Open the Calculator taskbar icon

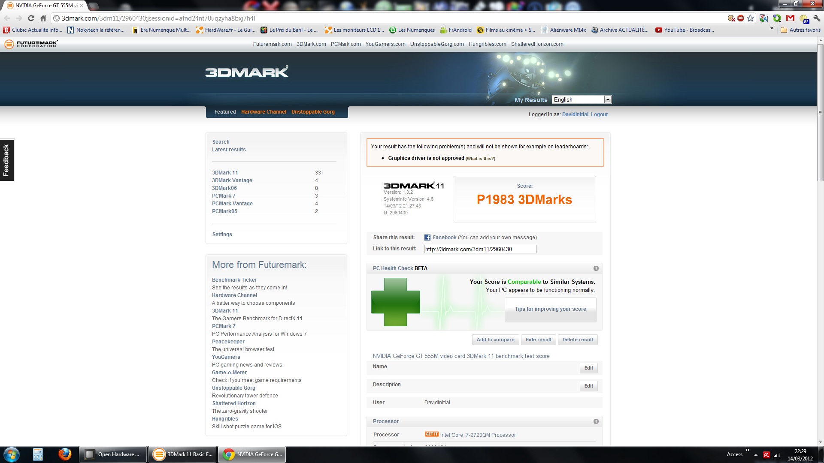[38, 454]
